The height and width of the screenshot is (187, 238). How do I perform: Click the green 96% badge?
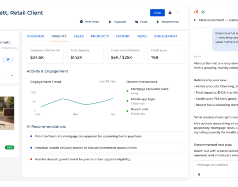pyautogui.click(x=10, y=148)
